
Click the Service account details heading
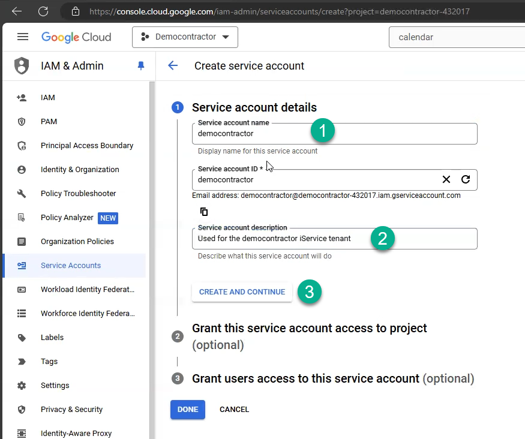point(254,107)
